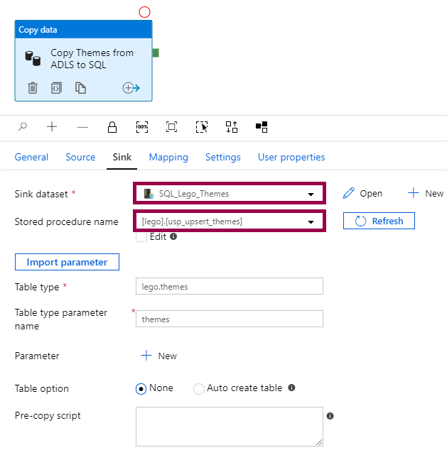Expand the Sink dataset dropdown
The image size is (447, 455).
[x=311, y=194]
